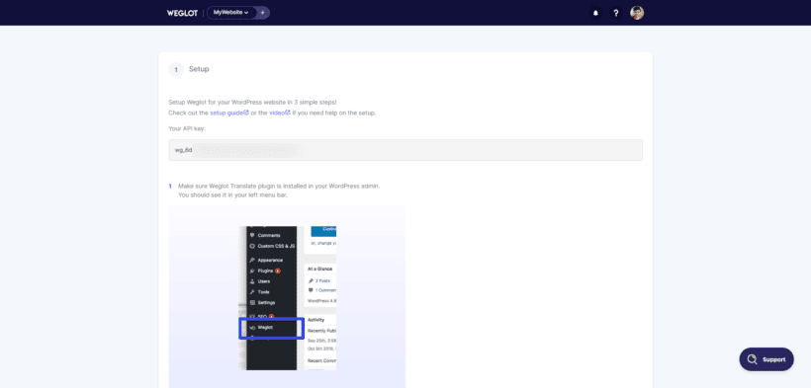
Task: Click 'Setup Weglot for your WordPress website' text
Action: tap(252, 103)
